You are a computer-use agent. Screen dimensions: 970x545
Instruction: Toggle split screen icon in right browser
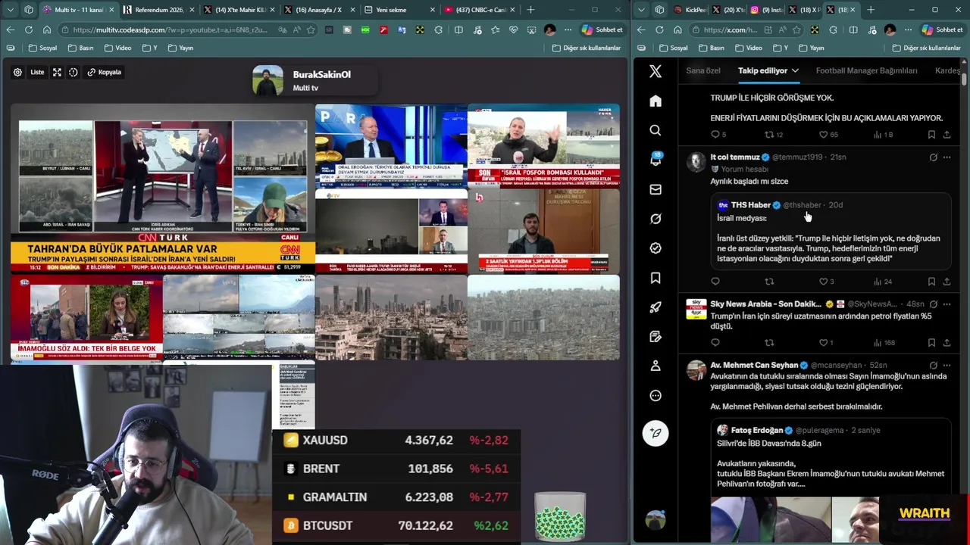click(853, 30)
